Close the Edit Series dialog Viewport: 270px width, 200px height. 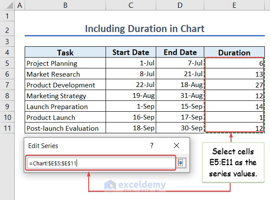tap(176, 146)
